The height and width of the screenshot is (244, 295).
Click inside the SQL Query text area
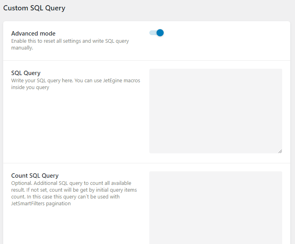[216, 111]
